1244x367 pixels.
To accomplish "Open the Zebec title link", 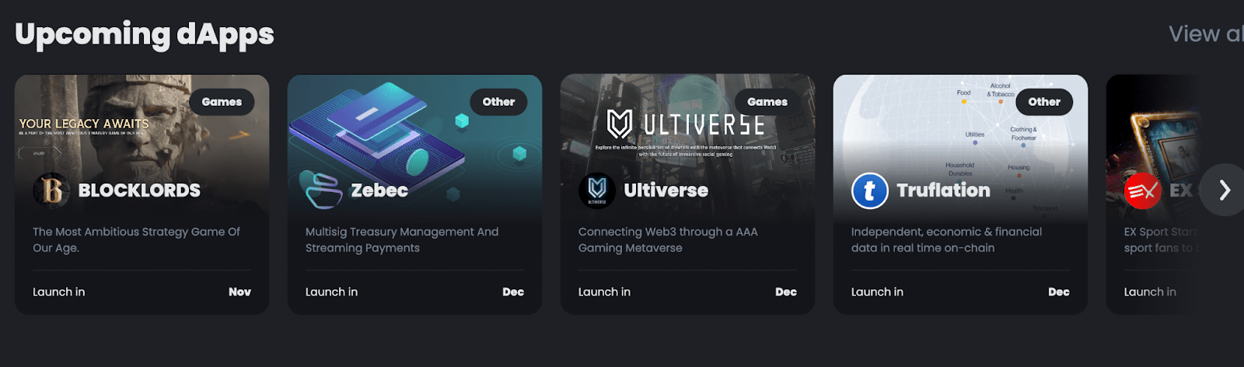I will [x=379, y=190].
